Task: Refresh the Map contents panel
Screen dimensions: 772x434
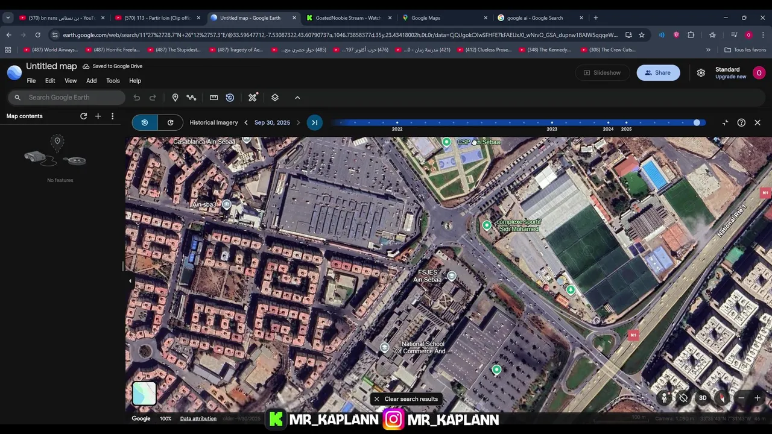Action: click(x=84, y=116)
